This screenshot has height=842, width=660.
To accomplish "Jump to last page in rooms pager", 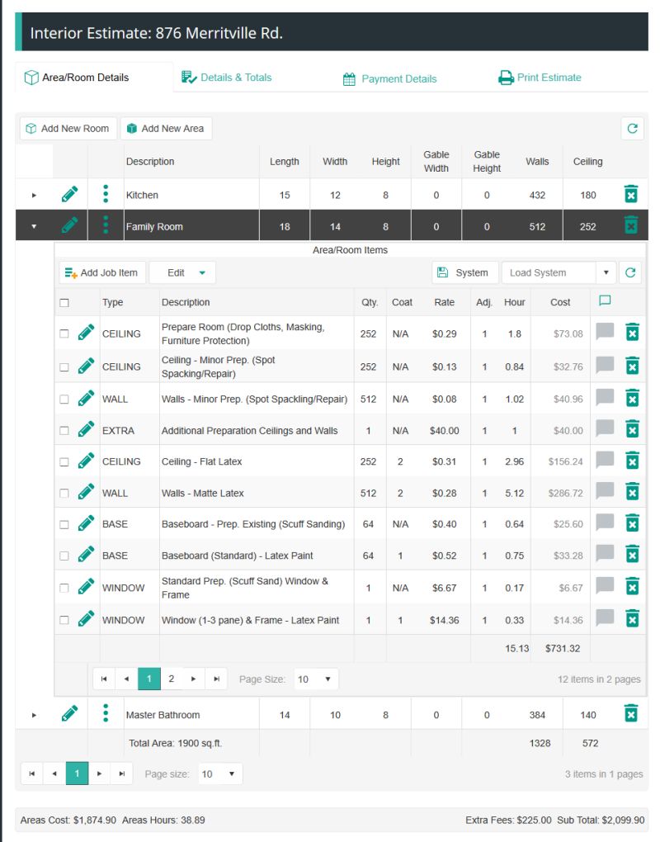I will coord(122,773).
